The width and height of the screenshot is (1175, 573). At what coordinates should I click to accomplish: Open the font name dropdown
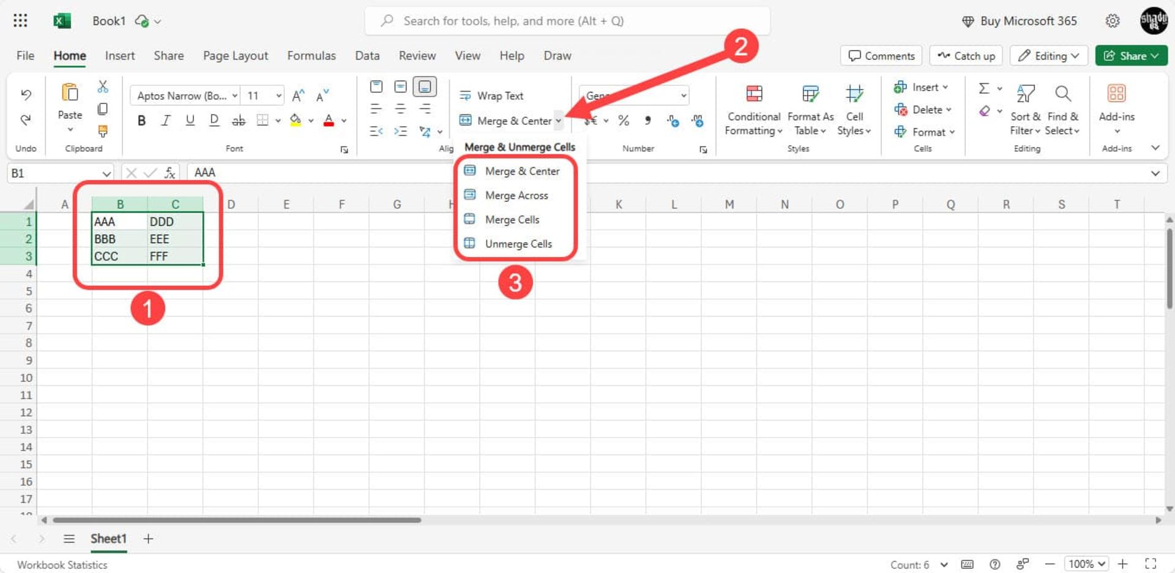[234, 96]
